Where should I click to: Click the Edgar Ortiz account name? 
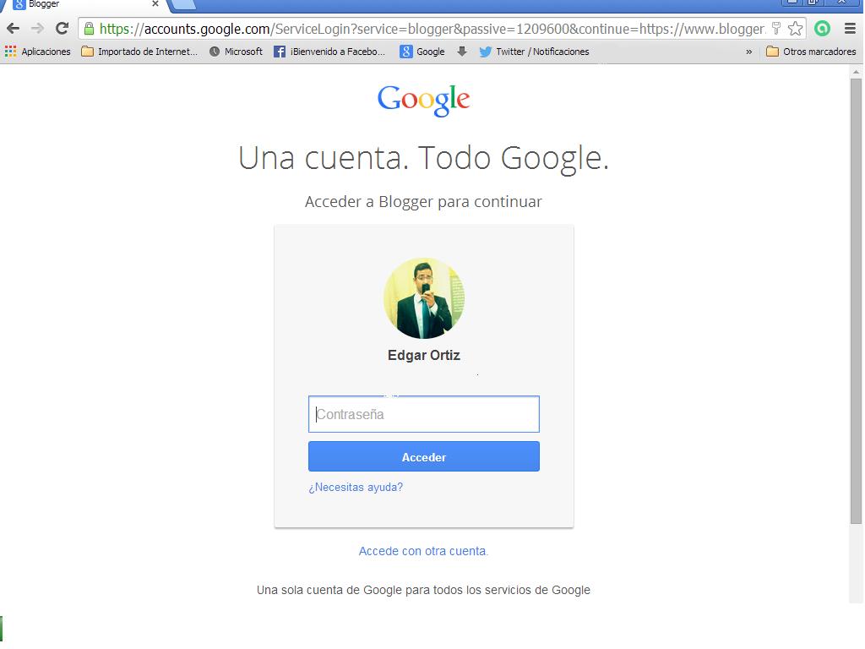[x=424, y=355]
